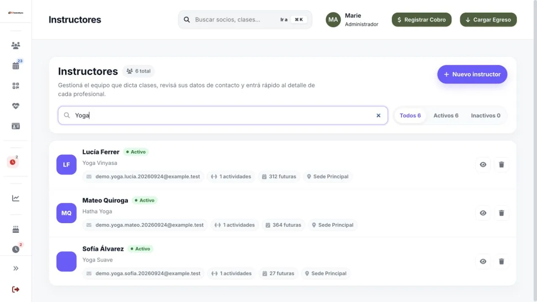Click the 364 futuras chip
The image size is (537, 302).
pyautogui.click(x=283, y=225)
